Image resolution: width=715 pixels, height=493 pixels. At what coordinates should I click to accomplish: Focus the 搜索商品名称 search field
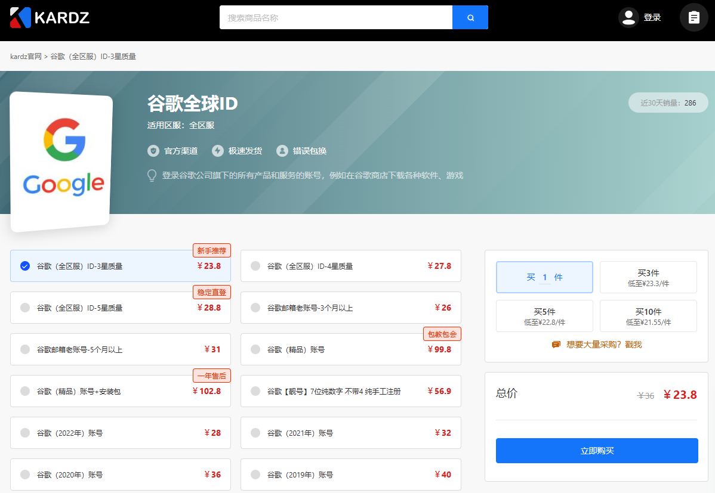(x=336, y=17)
